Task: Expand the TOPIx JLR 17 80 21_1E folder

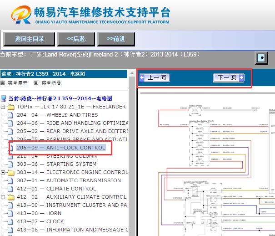Action: 3,107
